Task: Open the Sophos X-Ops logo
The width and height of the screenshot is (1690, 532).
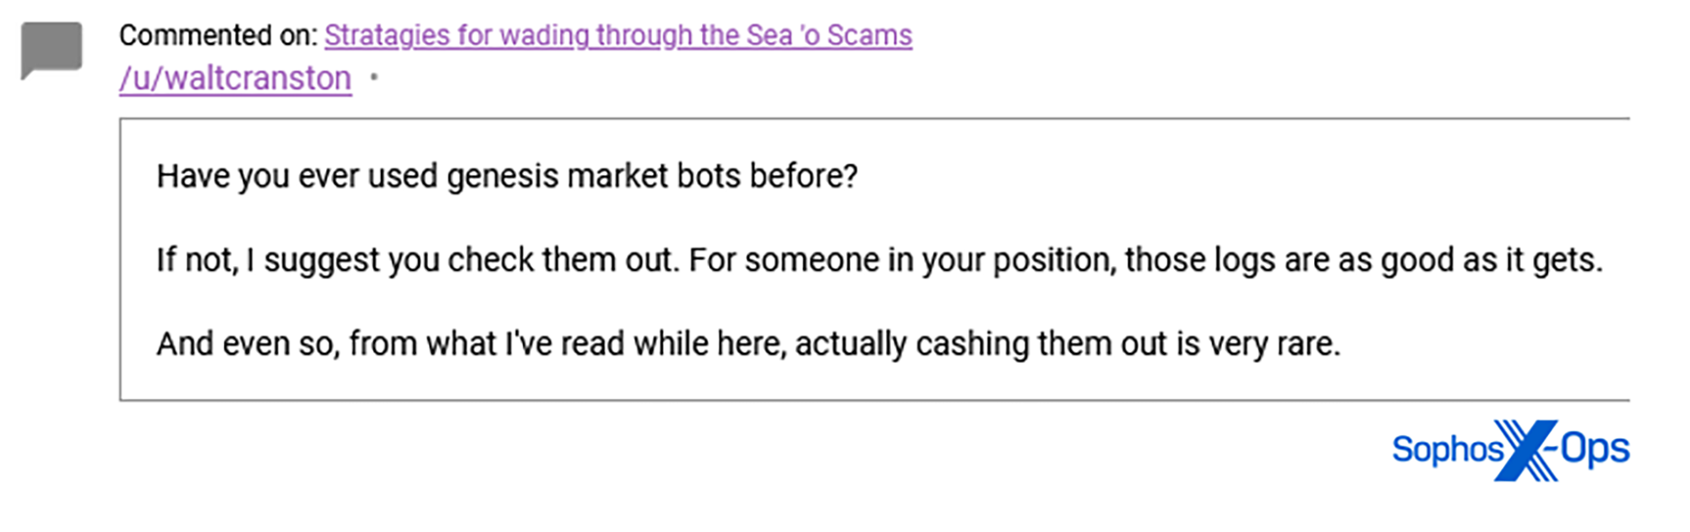Action: (x=1510, y=449)
